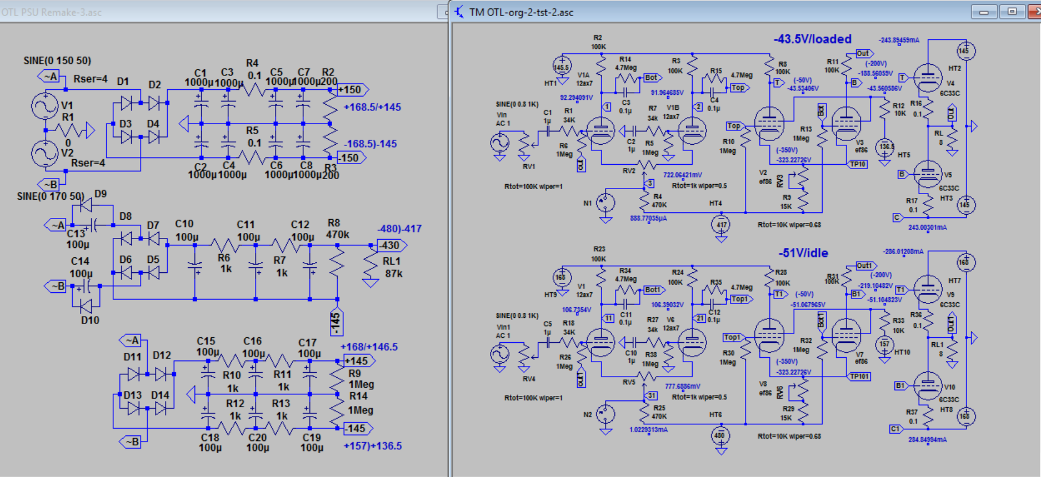Screen dimensions: 1041x477
Task: Click the SINE(0 170 50) source text
Action: click(51, 196)
